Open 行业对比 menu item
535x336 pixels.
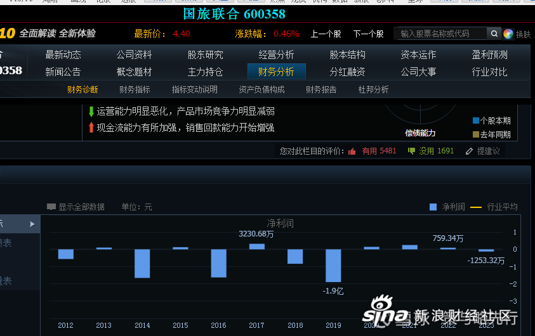pyautogui.click(x=489, y=72)
